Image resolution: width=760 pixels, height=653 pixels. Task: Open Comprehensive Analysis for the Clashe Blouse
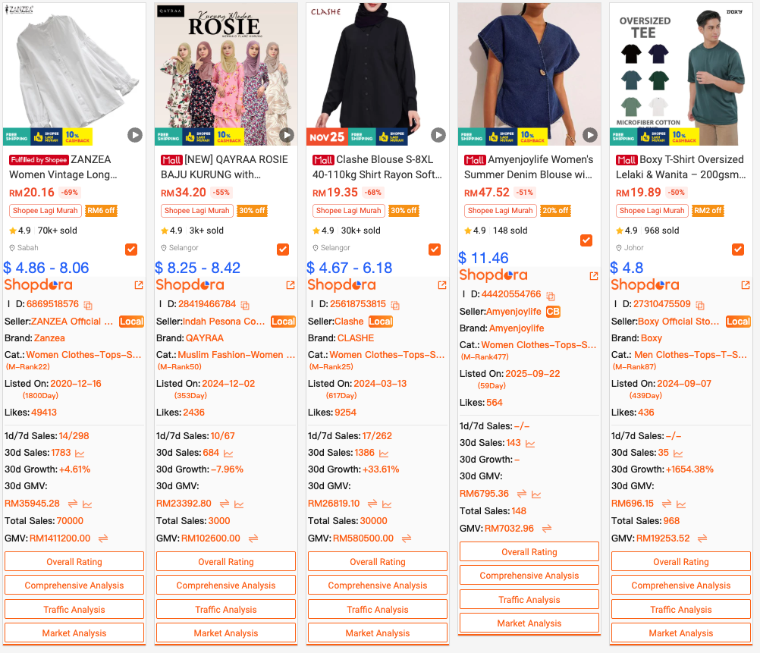click(x=378, y=586)
